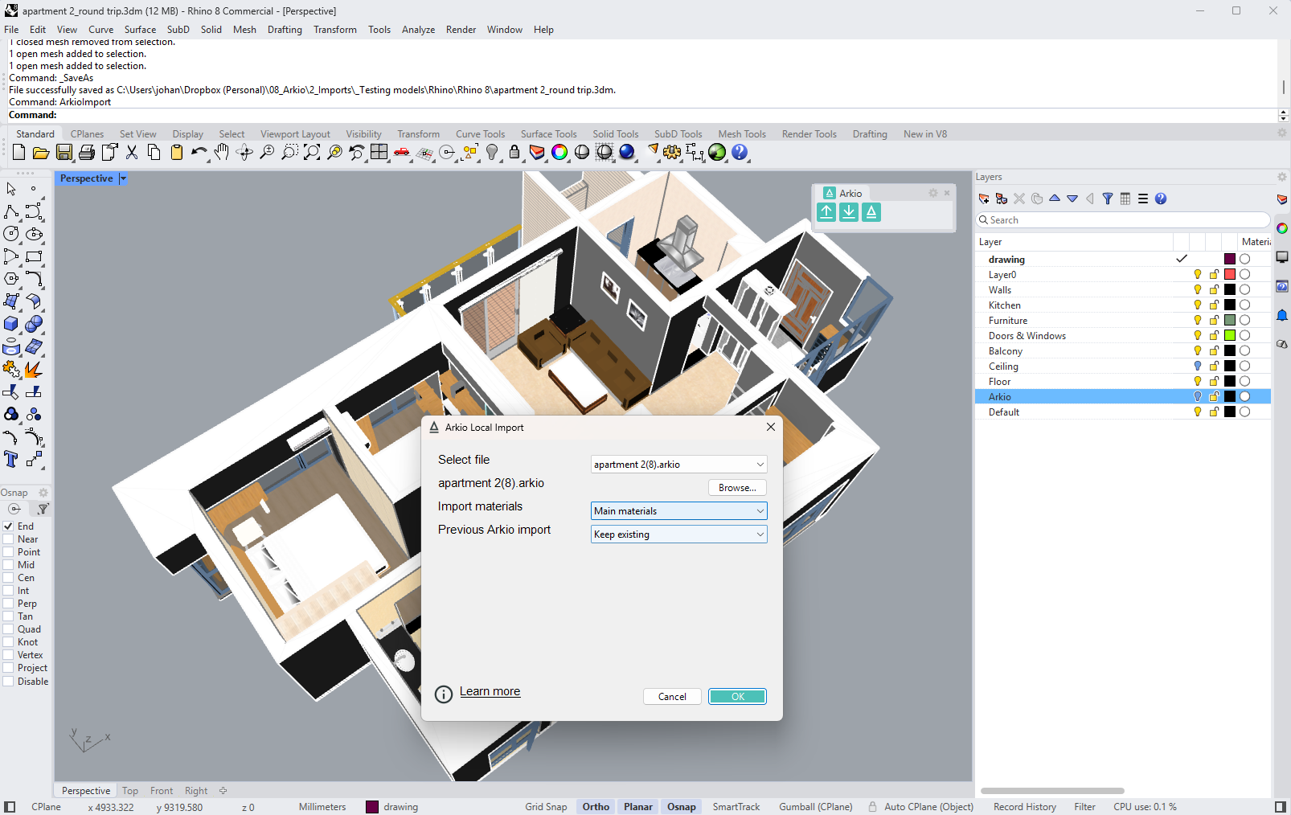Open the Analyze menu
Image resolution: width=1291 pixels, height=815 pixels.
tap(418, 30)
